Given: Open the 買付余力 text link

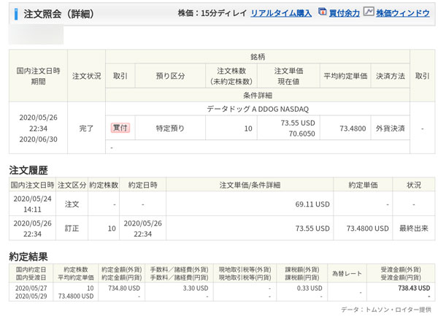Looking at the screenshot, I should click(343, 13).
